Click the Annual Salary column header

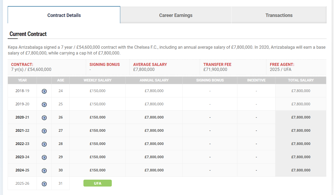[x=154, y=80]
